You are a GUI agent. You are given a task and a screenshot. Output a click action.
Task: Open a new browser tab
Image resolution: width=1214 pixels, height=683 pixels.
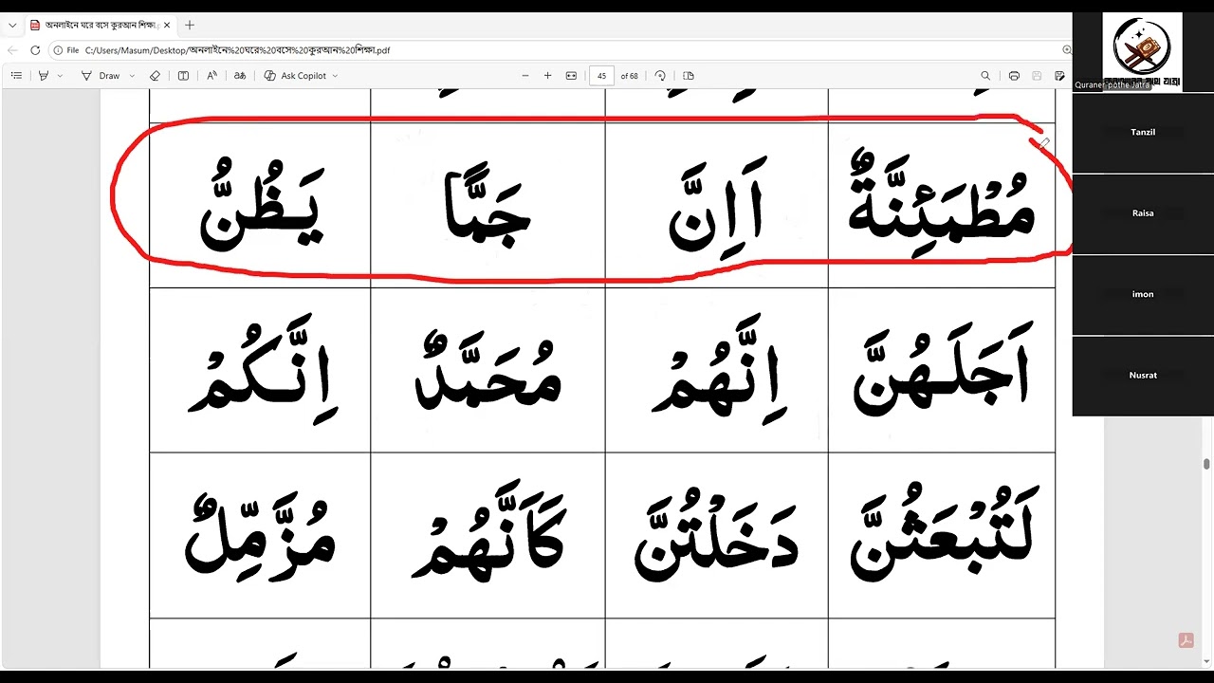190,25
